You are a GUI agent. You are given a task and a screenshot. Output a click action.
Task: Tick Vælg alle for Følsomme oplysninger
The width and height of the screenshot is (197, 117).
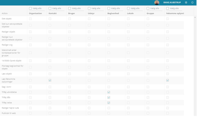(x=167, y=8)
